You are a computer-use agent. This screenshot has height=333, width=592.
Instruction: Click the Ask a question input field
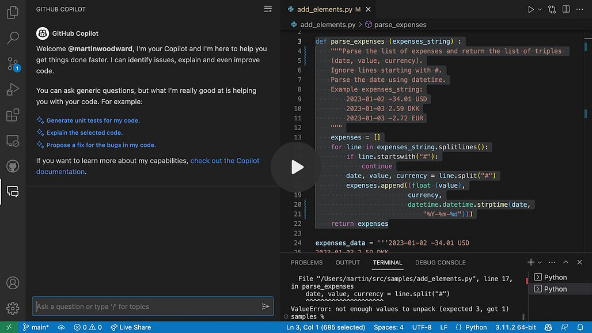(x=147, y=306)
